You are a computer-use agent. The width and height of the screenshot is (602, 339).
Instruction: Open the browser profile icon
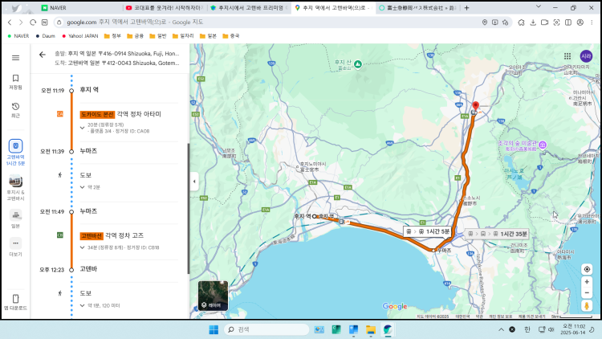click(580, 22)
